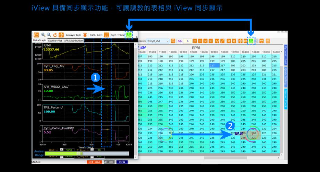This screenshot has width=320, height=172.
Task: Click the TPS_Percent value 100.00
Action: tap(49, 112)
